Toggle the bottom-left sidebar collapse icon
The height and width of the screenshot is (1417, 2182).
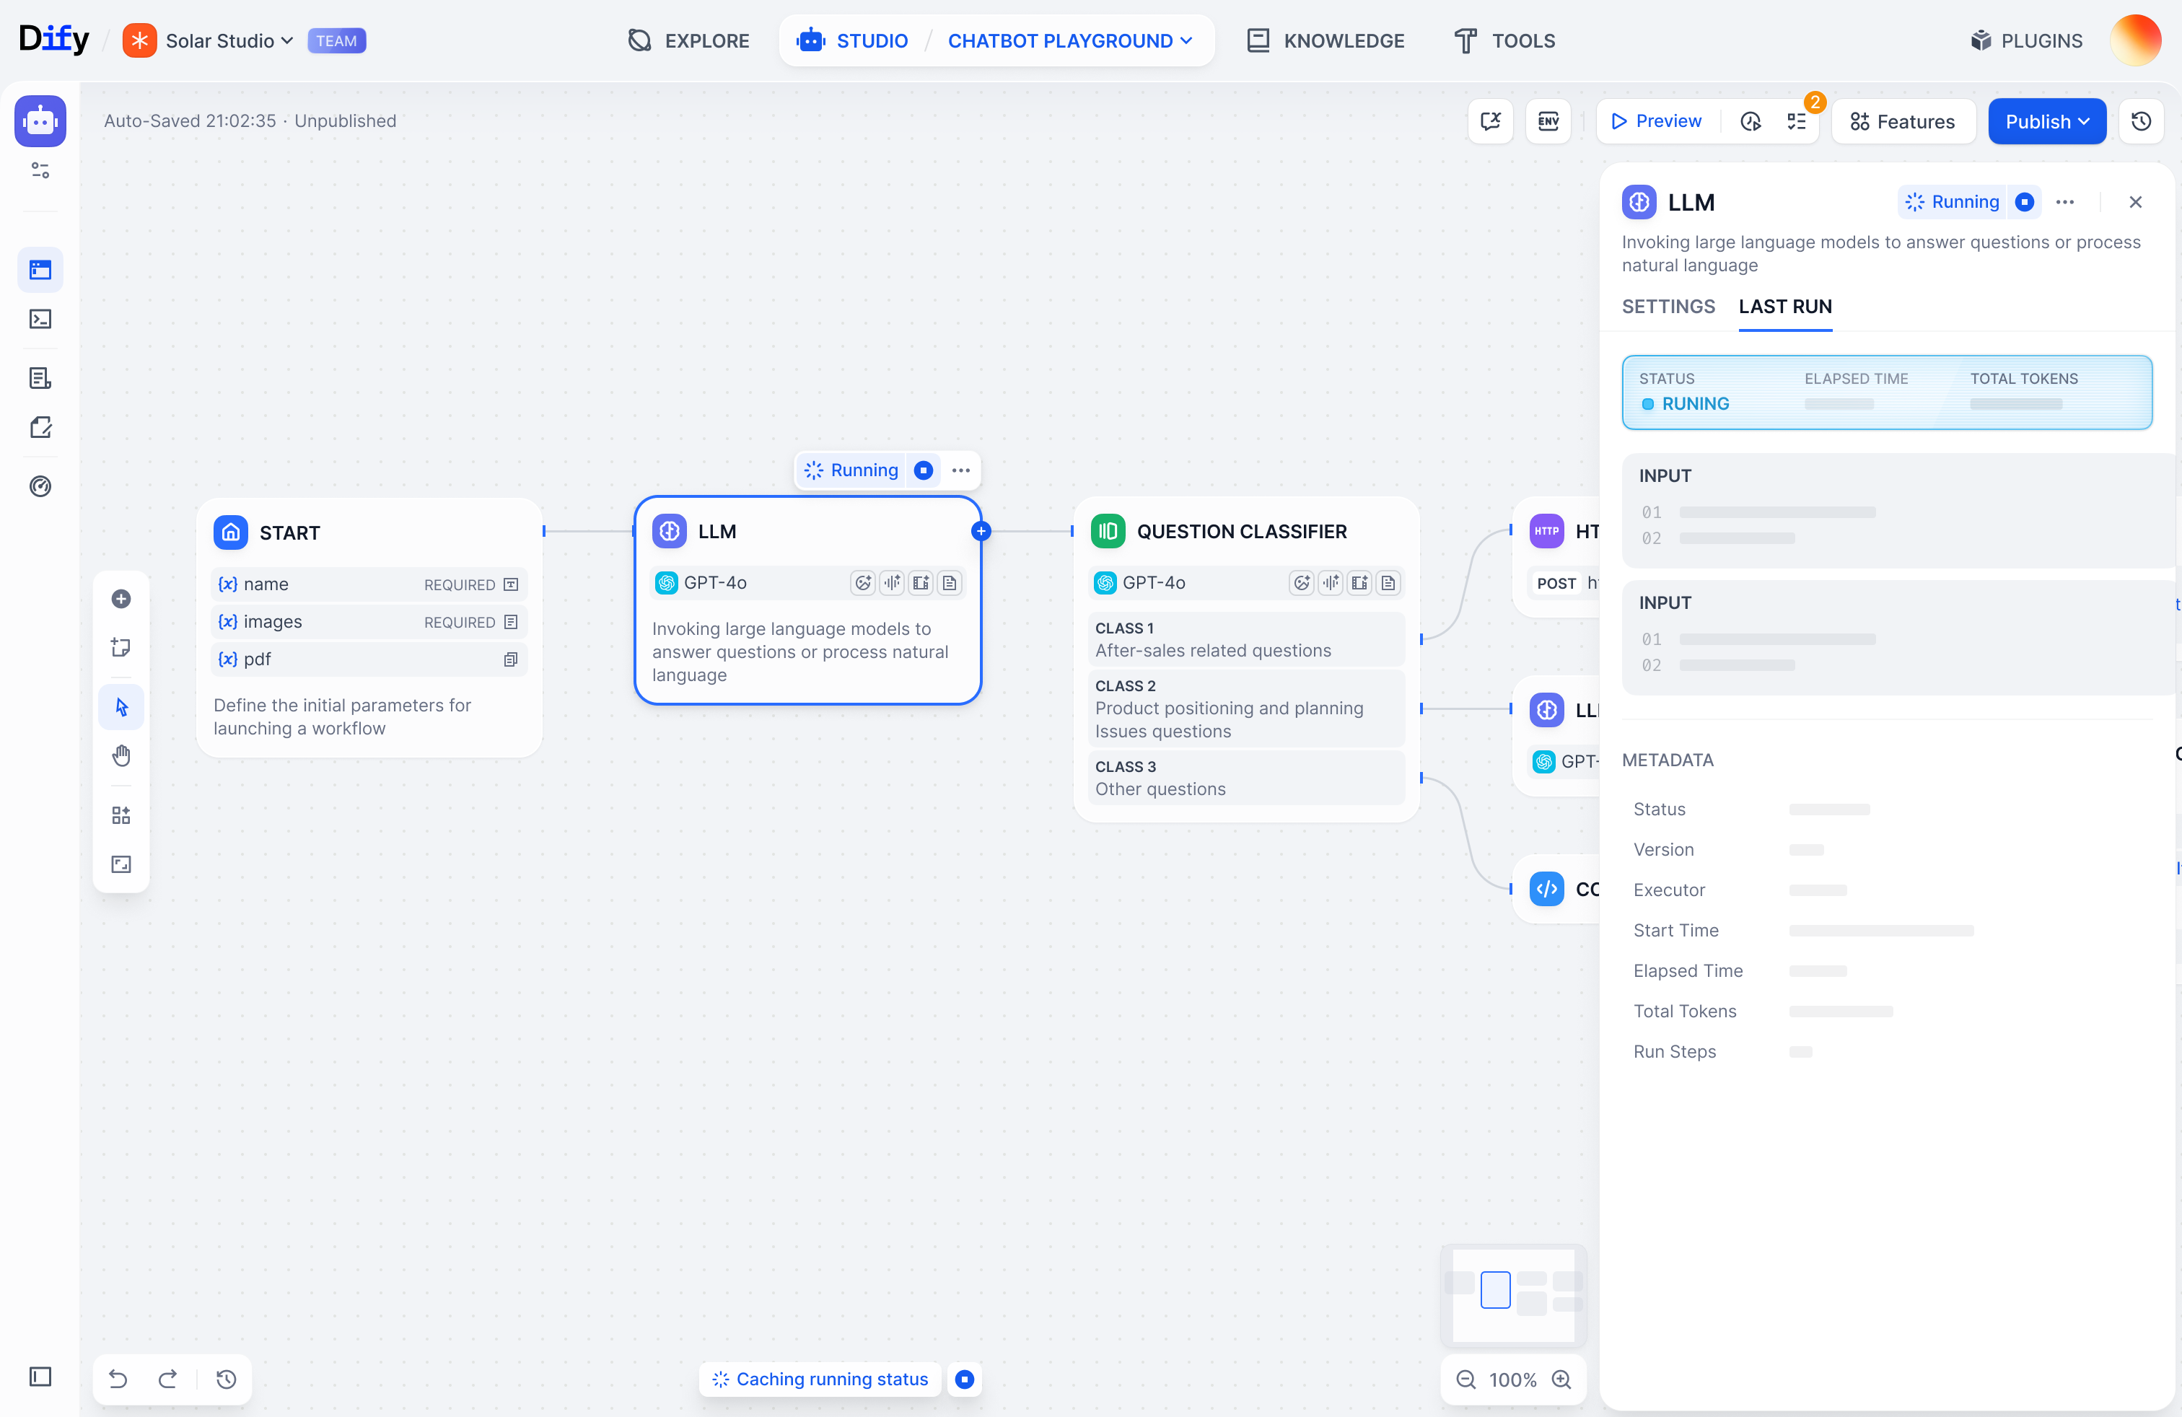point(40,1376)
